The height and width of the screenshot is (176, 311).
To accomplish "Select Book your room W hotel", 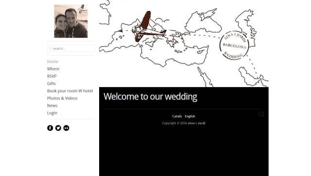I will [x=70, y=91].
